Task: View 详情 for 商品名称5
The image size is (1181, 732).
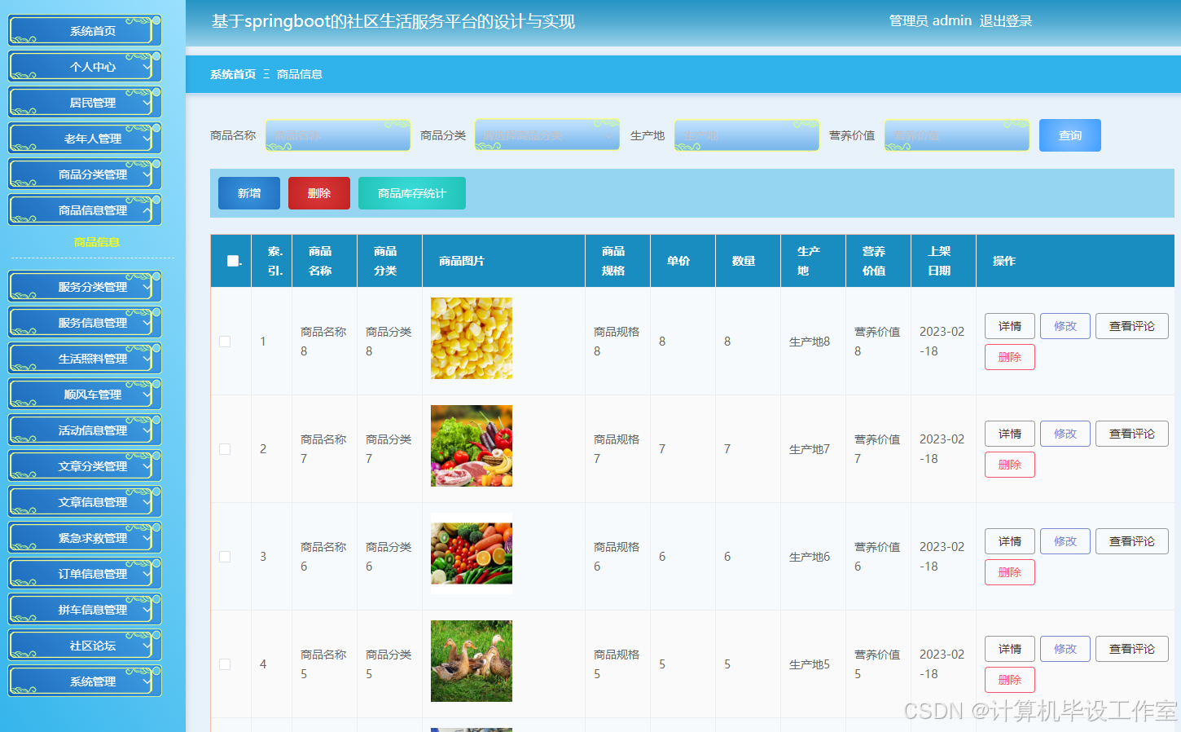Action: point(1010,649)
